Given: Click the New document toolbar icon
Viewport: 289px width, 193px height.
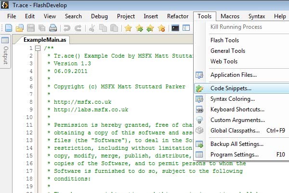Looking at the screenshot, I should pyautogui.click(x=9, y=28).
